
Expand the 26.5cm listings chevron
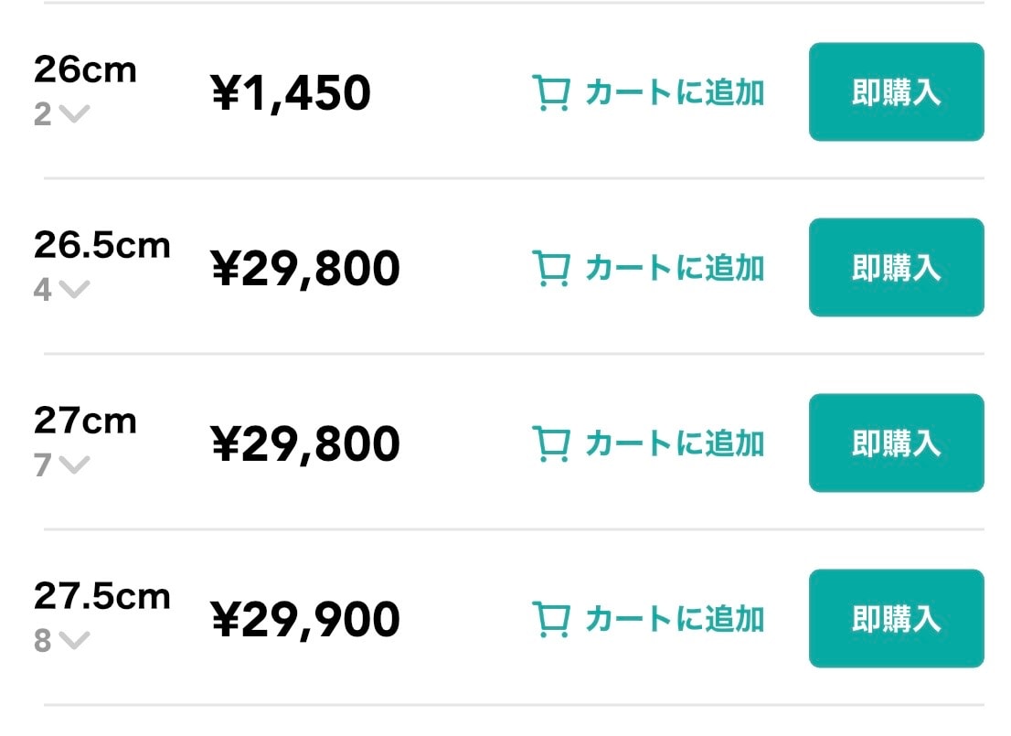pyautogui.click(x=75, y=290)
